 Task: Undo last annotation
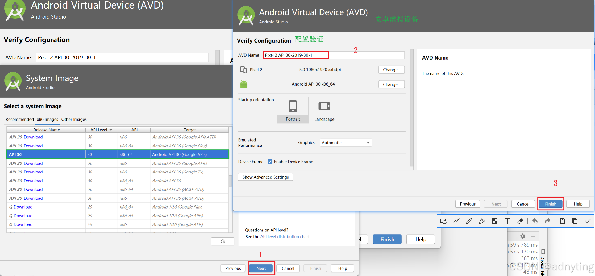[x=535, y=221]
